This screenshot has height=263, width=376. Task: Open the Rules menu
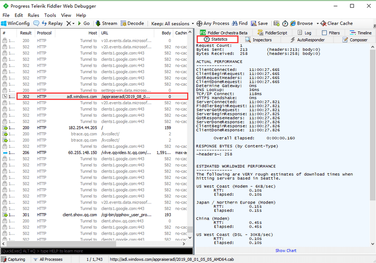click(x=33, y=15)
